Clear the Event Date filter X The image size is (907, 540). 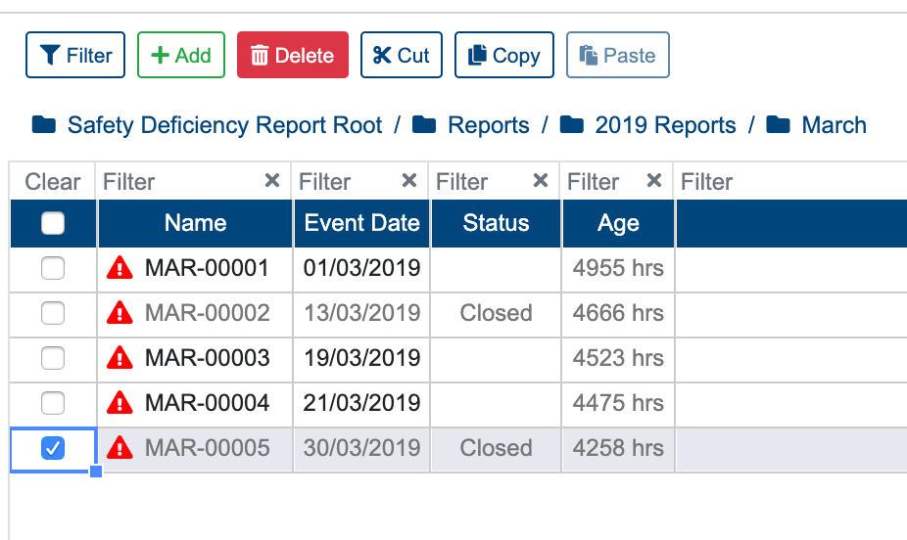point(409,181)
